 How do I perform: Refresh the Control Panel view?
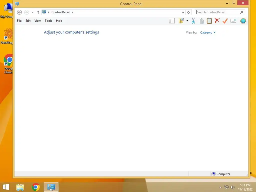pyautogui.click(x=188, y=12)
